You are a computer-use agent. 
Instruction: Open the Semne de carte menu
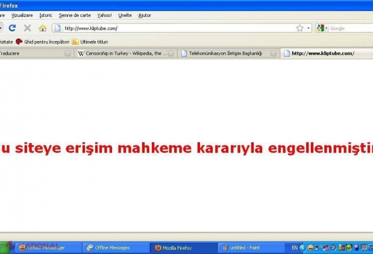pos(75,14)
